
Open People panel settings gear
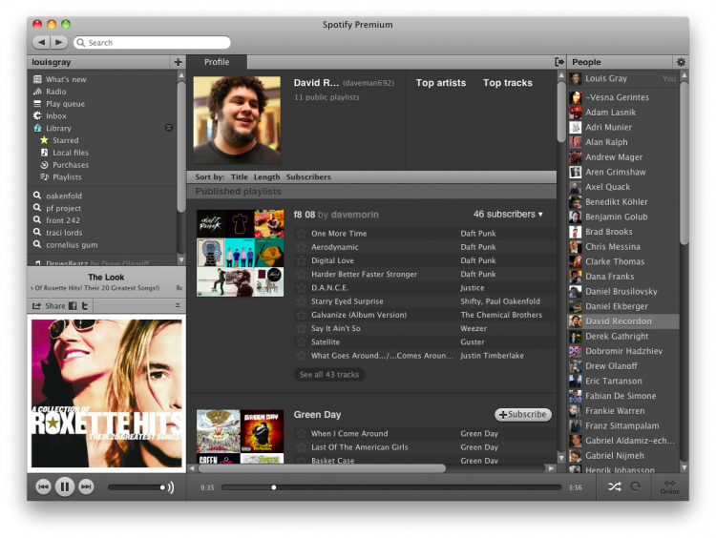pyautogui.click(x=681, y=62)
